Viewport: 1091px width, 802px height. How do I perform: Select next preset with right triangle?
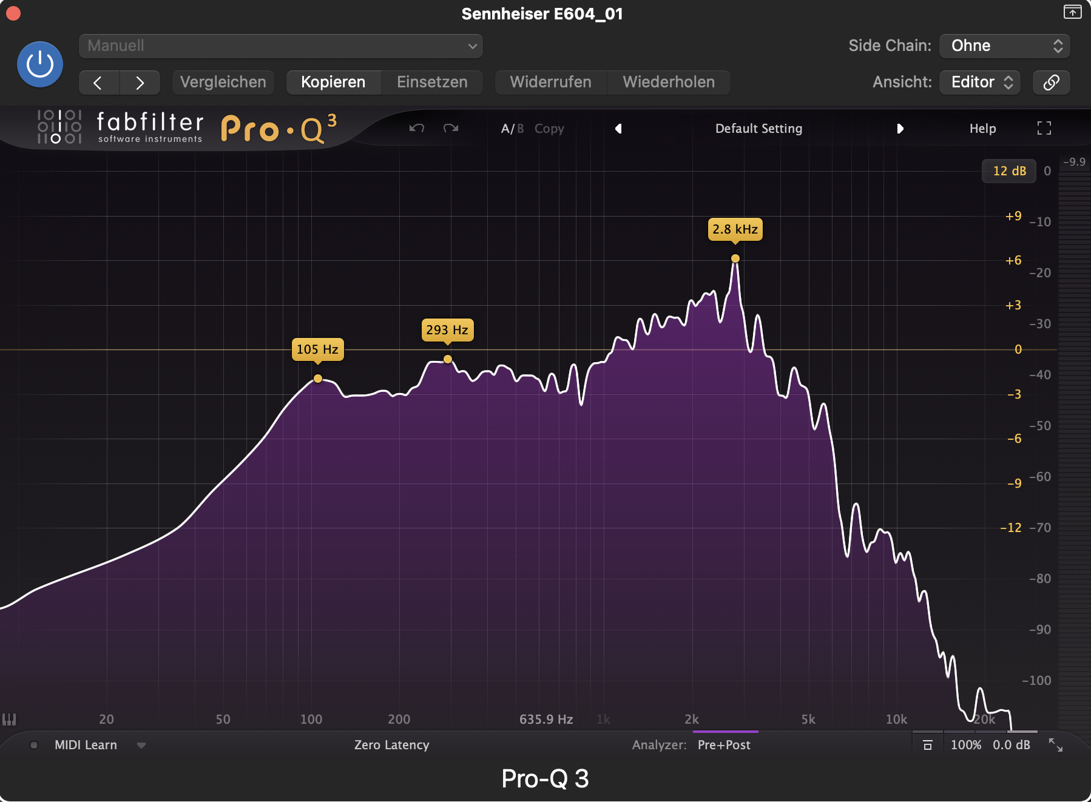pos(900,129)
